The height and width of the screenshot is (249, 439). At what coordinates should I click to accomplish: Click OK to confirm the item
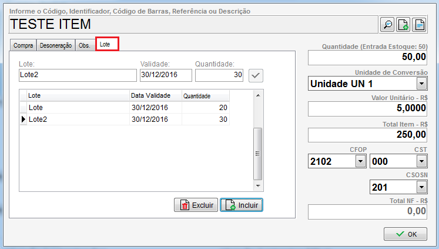pyautogui.click(x=405, y=234)
